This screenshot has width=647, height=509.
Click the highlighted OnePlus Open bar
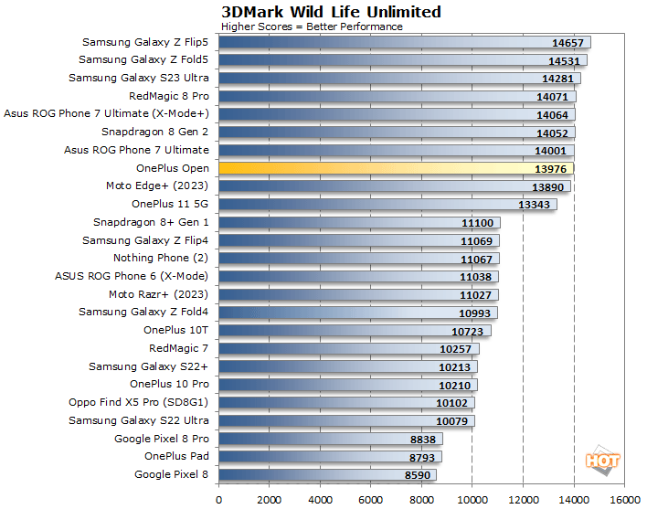coord(396,168)
